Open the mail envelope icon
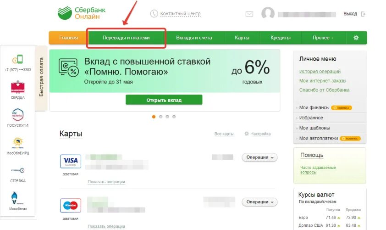 click(249, 14)
